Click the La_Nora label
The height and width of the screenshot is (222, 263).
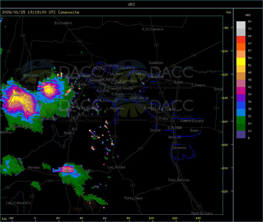(x=116, y=74)
